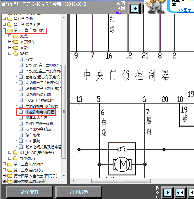Select the open 08款 folder icon
This screenshot has width=194, height=199.
tap(16, 54)
